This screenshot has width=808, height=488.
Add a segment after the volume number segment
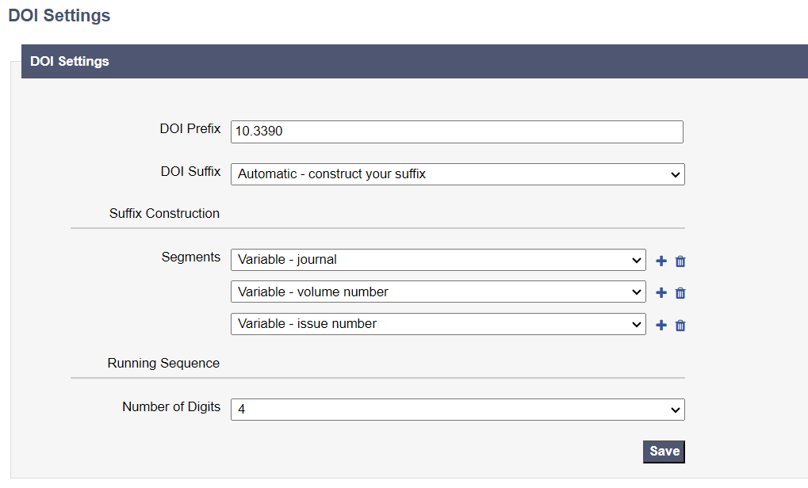point(661,292)
